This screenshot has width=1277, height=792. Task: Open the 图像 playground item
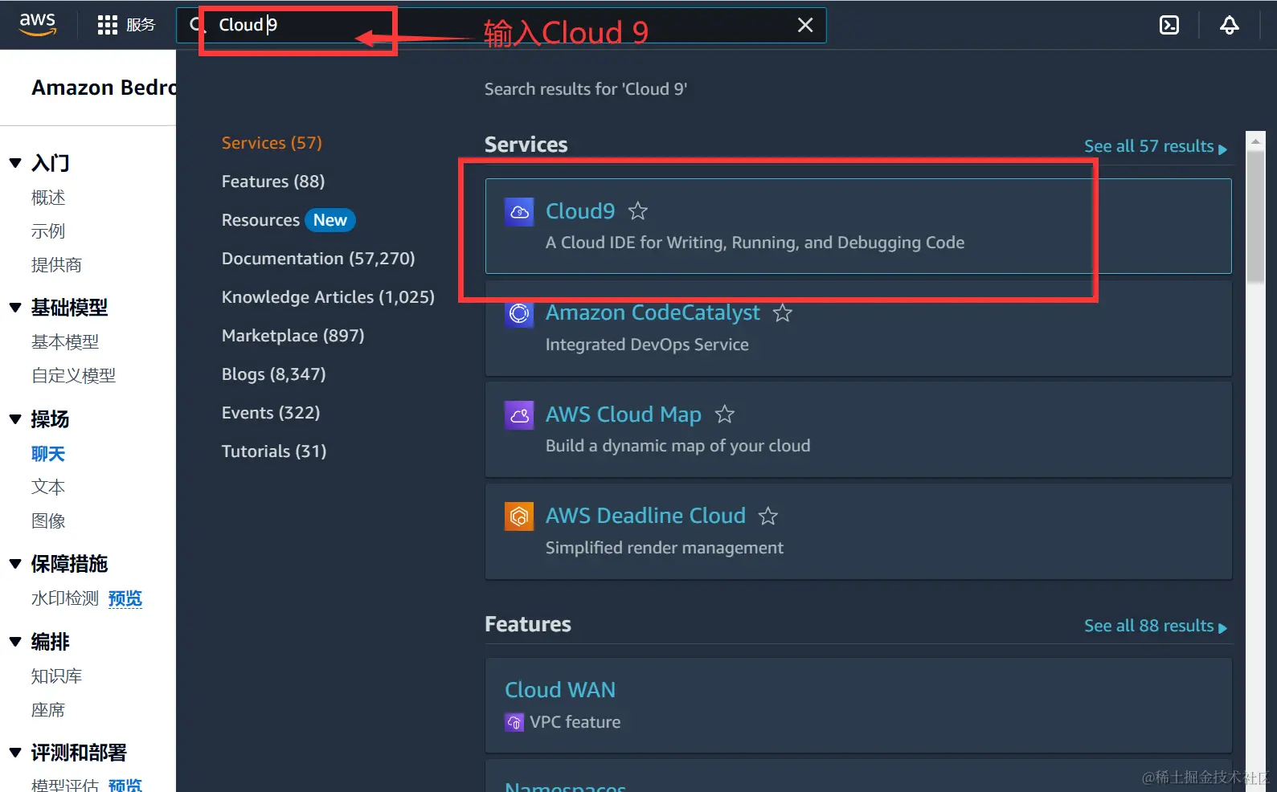(x=48, y=521)
